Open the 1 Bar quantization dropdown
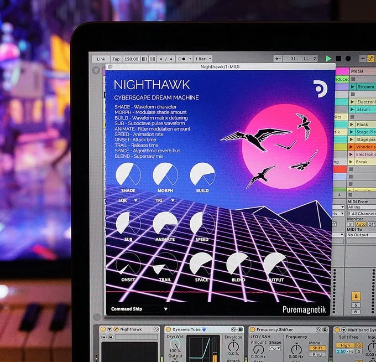This screenshot has height=362, width=376. point(203,59)
